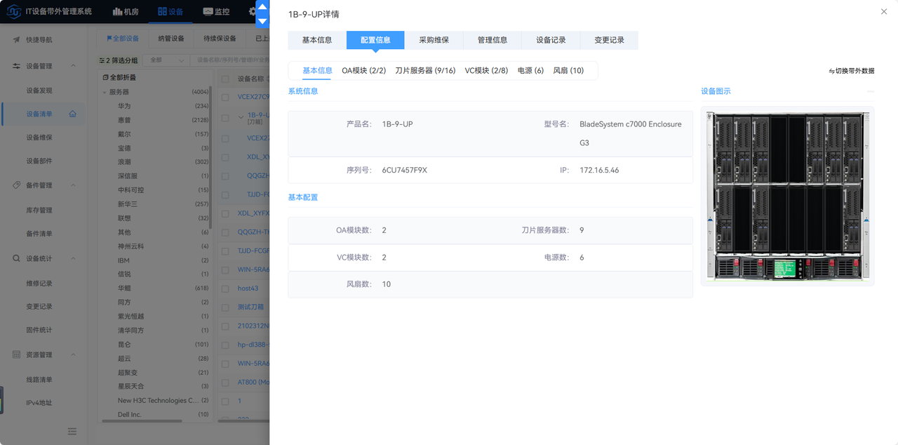This screenshot has height=445, width=898.
Task: Toggle the checkbox of the 测试刀箱 row
Action: (x=225, y=307)
